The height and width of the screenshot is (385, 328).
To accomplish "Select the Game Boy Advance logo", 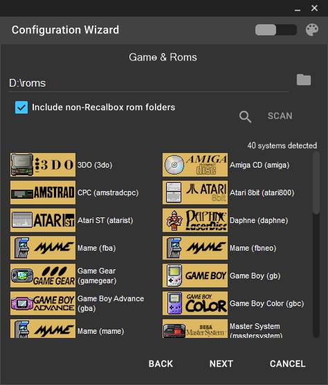I will (43, 303).
